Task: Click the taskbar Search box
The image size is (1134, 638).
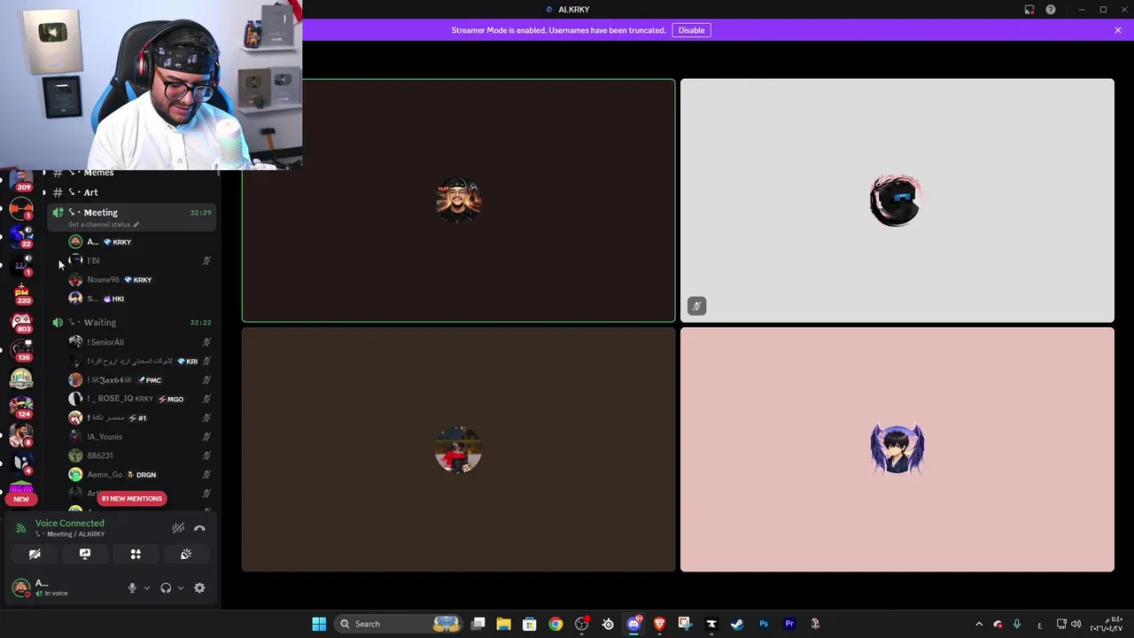Action: [399, 624]
